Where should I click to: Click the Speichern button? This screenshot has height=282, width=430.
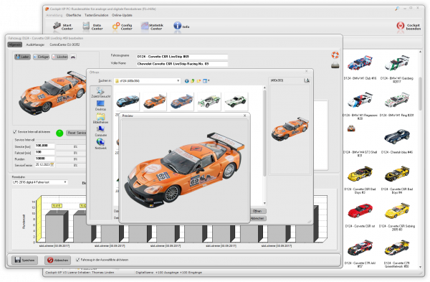click(24, 260)
